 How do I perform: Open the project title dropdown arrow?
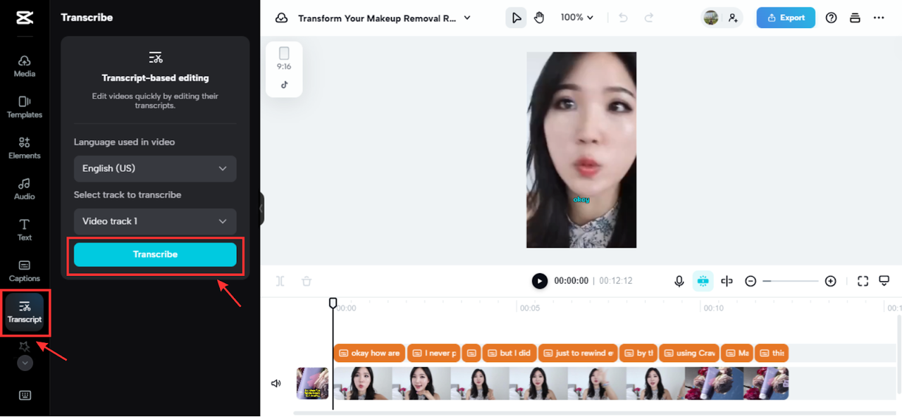[467, 18]
